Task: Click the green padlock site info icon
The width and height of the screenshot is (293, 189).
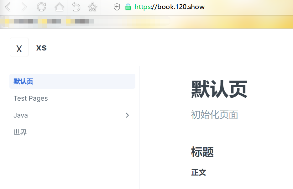Action: coord(128,7)
